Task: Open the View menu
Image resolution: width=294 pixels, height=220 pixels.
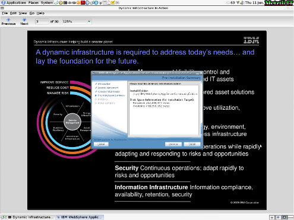Action: click(x=23, y=13)
